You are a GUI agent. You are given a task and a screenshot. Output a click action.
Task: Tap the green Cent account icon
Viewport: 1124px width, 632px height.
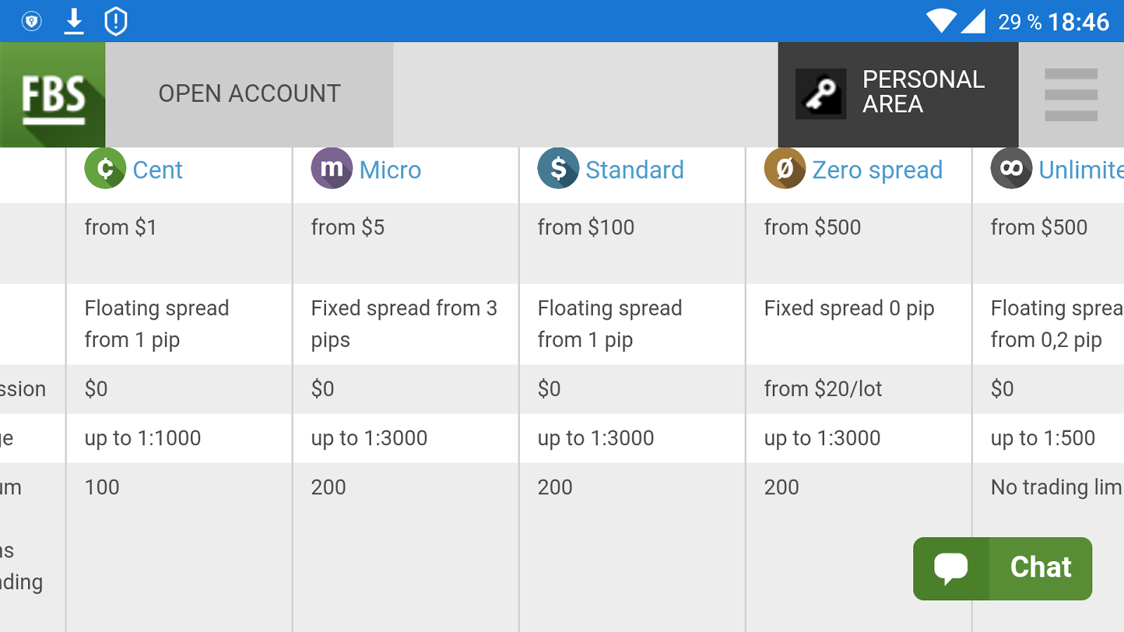(x=105, y=169)
